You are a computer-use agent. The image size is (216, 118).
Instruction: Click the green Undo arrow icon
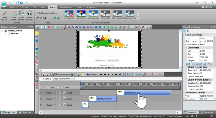pyautogui.click(x=58, y=27)
